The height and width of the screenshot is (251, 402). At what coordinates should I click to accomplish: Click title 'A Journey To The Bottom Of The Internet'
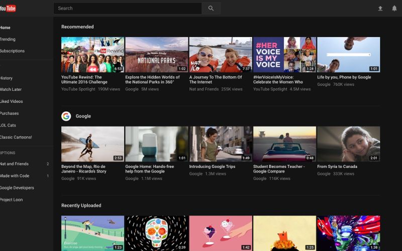click(x=216, y=79)
